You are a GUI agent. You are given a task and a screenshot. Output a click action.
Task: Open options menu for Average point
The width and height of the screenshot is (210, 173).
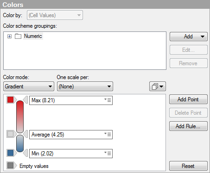pos(108,134)
